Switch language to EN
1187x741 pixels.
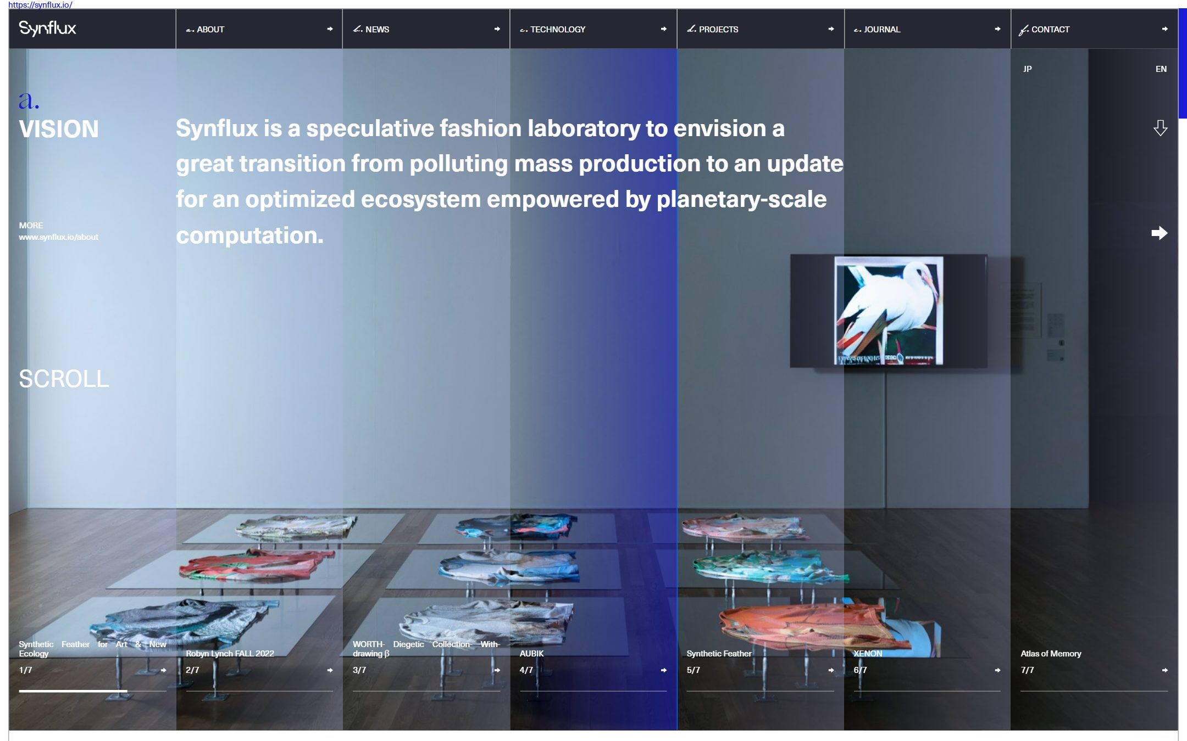coord(1161,69)
